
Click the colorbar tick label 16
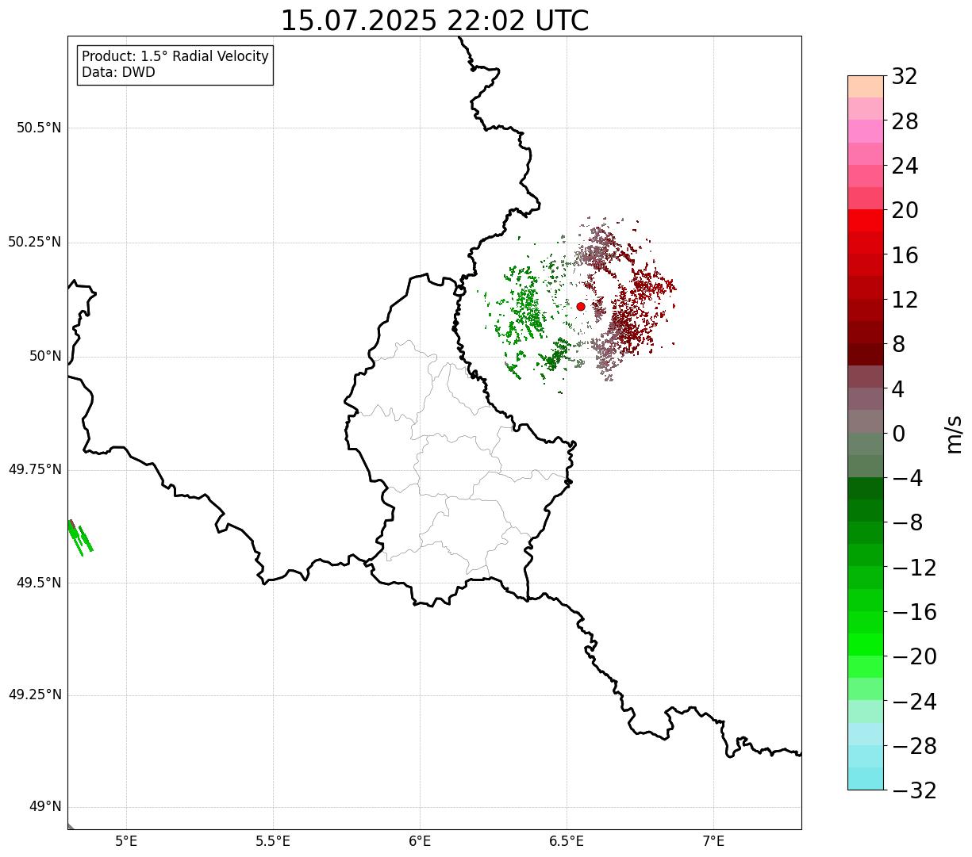905,255
